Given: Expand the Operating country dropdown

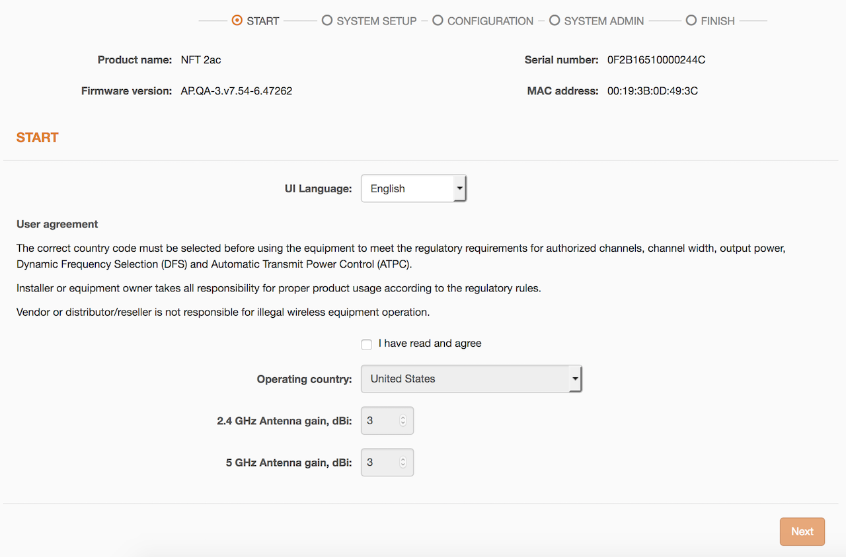Looking at the screenshot, I should tap(471, 379).
